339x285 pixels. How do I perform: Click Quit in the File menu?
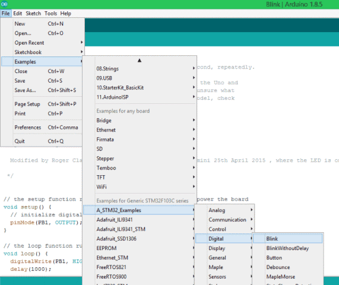[42, 141]
